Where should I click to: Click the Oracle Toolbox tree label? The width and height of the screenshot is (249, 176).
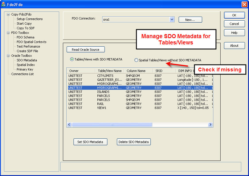[22, 56]
